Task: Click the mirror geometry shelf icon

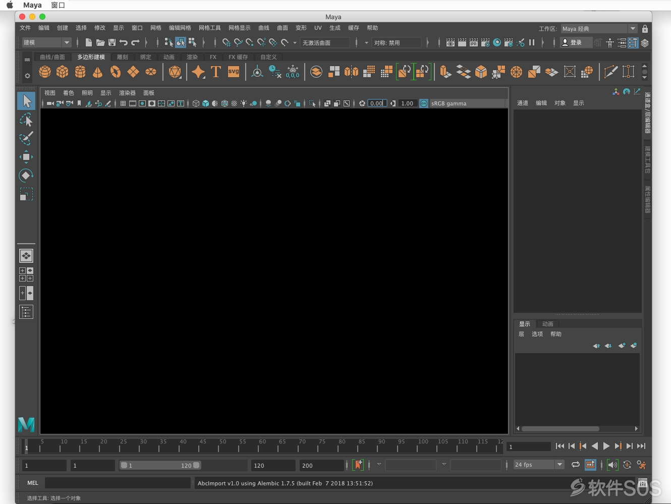Action: point(352,72)
